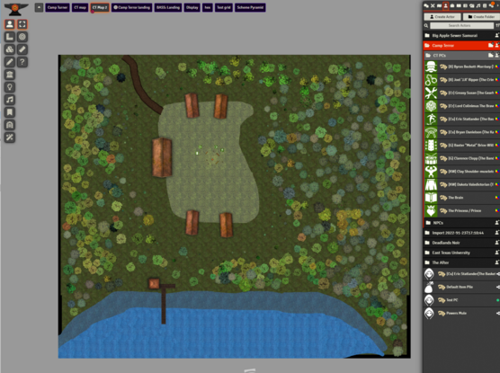This screenshot has height=373, width=500.
Task: Select the Token Controls tool
Action: tap(10, 24)
